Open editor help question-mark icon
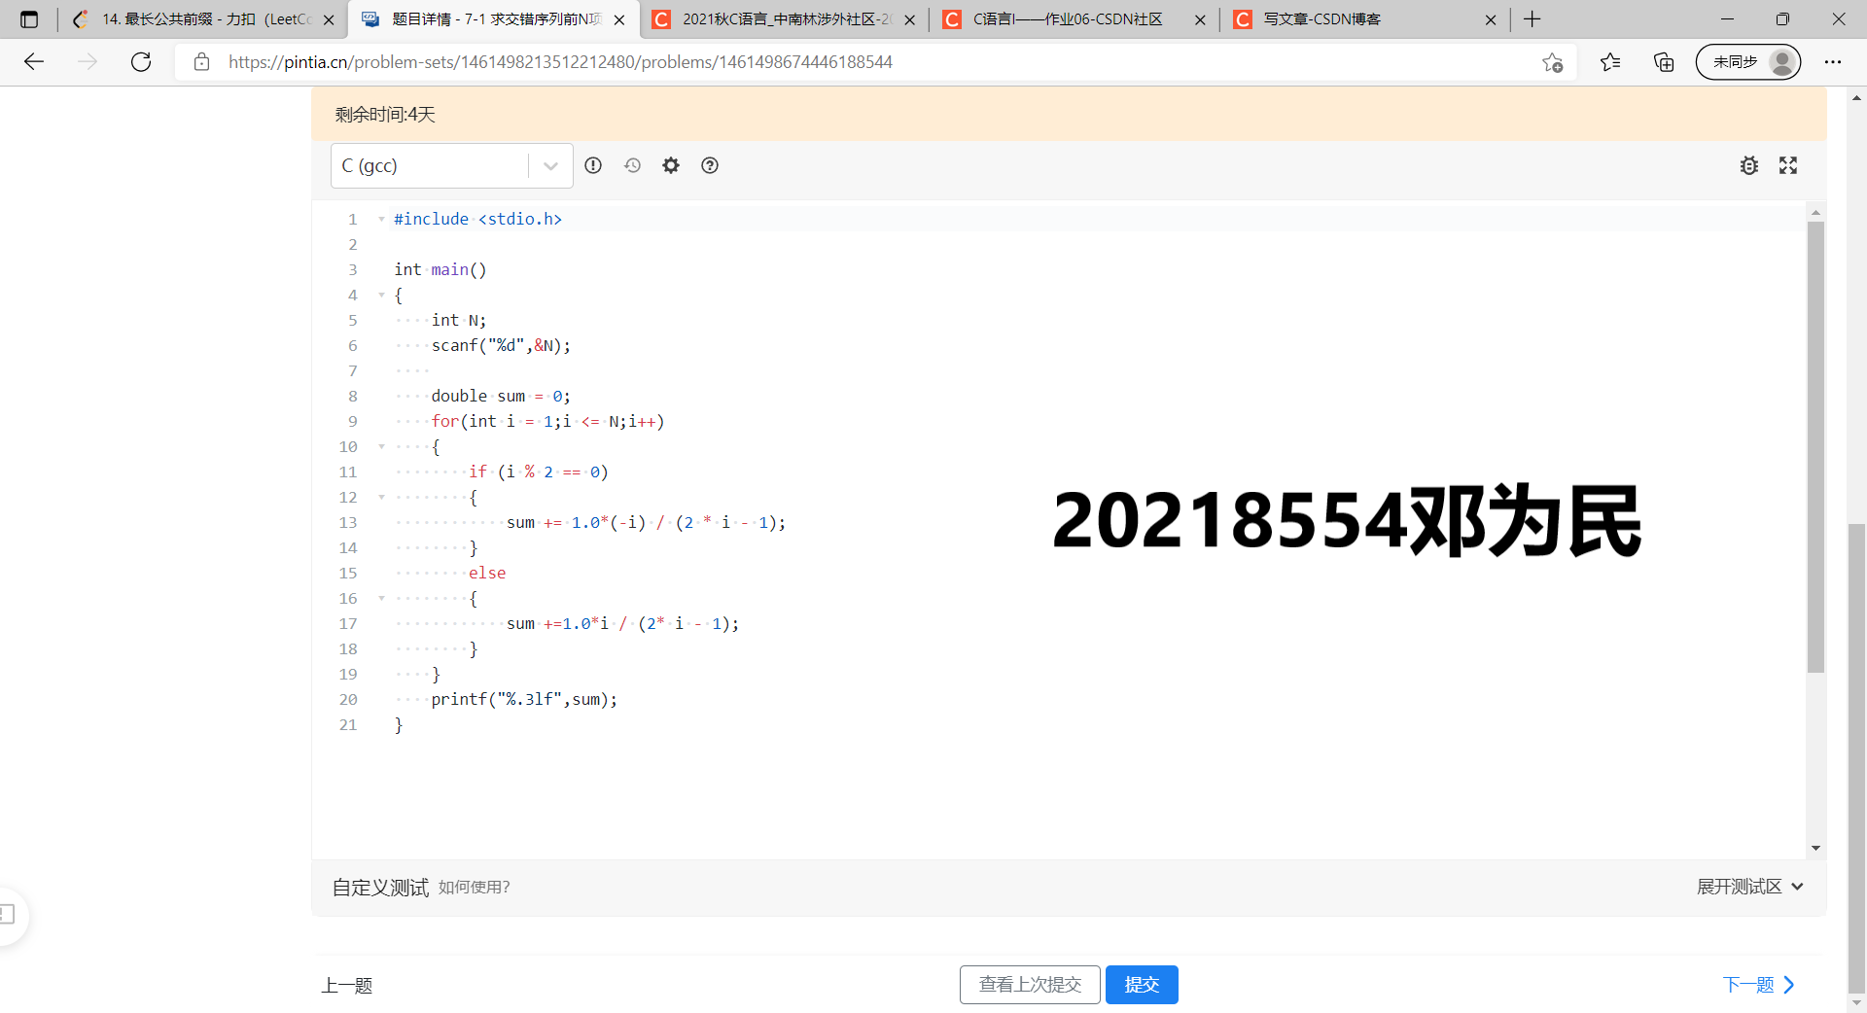This screenshot has width=1867, height=1013. tap(710, 165)
